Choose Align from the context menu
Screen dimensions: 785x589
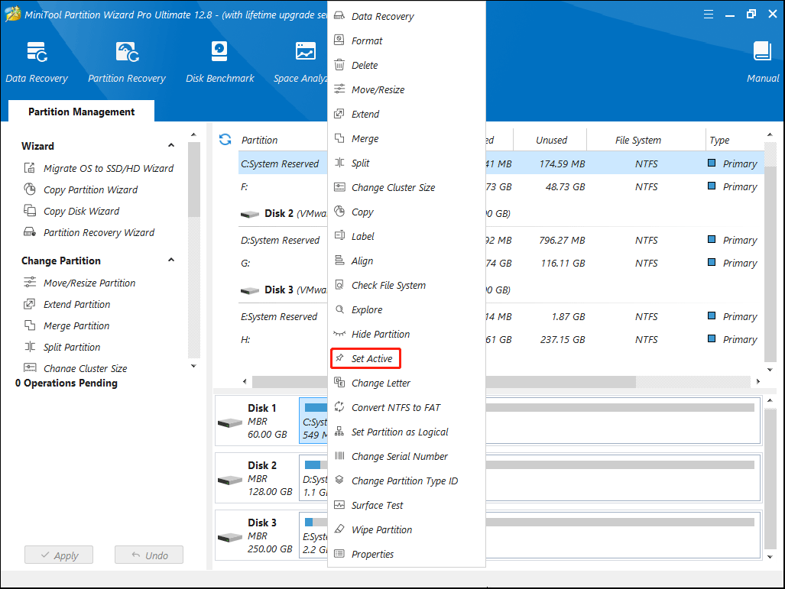(362, 261)
